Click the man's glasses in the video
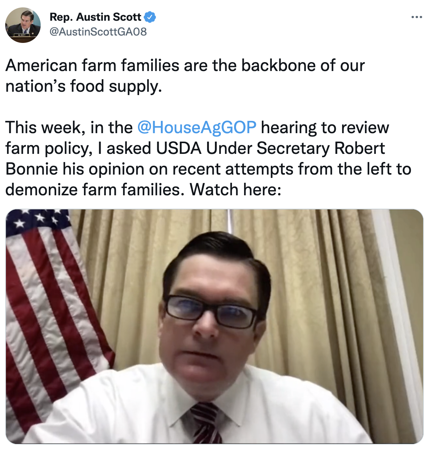This screenshot has height=452, width=432. tap(210, 311)
